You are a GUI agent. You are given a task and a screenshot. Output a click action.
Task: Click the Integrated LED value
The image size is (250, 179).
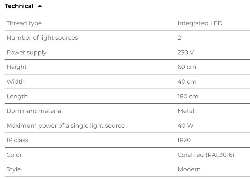pos(200,23)
